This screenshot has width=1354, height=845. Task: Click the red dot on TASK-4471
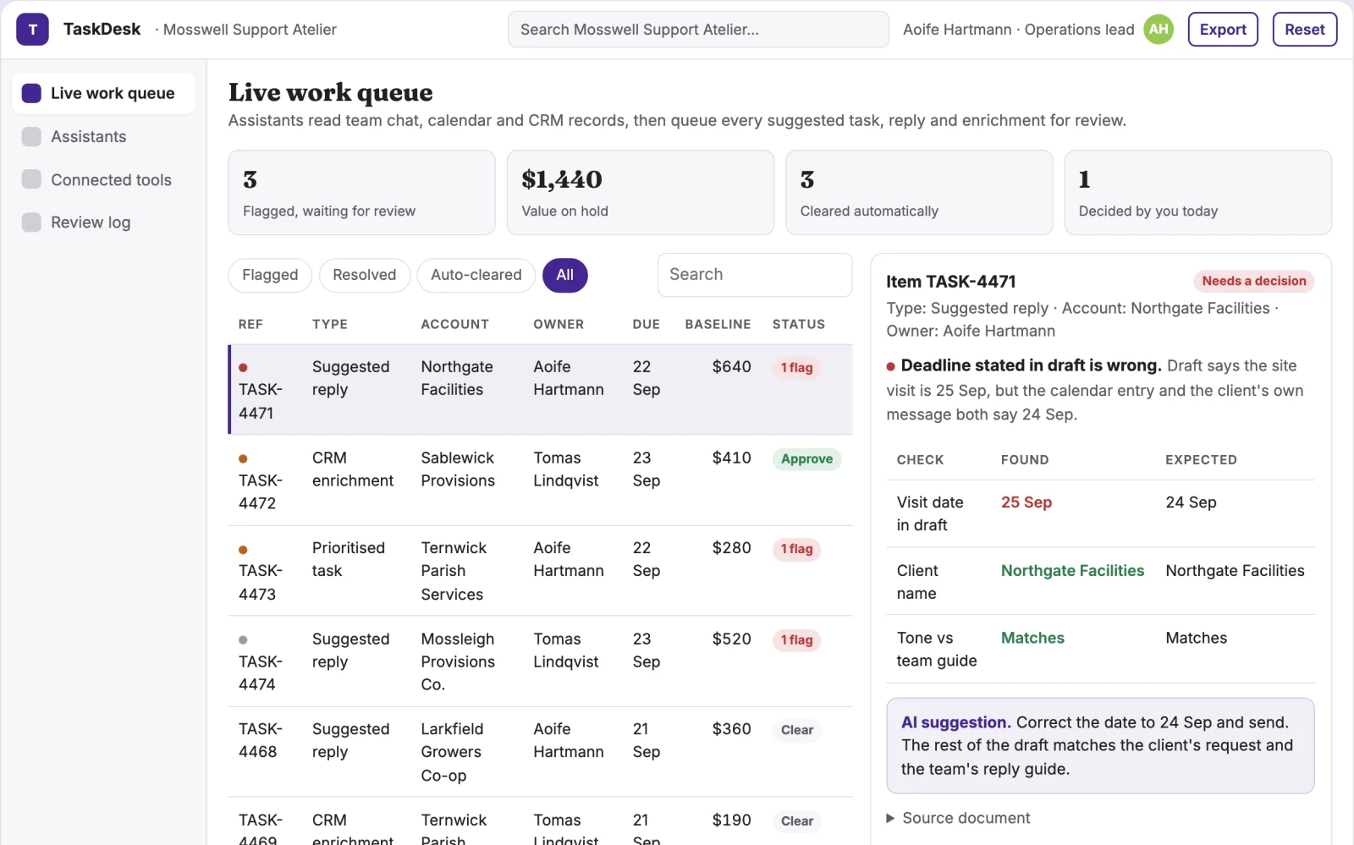[243, 368]
